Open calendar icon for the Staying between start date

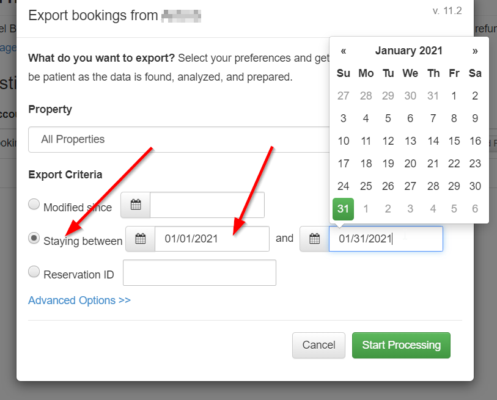tap(140, 239)
